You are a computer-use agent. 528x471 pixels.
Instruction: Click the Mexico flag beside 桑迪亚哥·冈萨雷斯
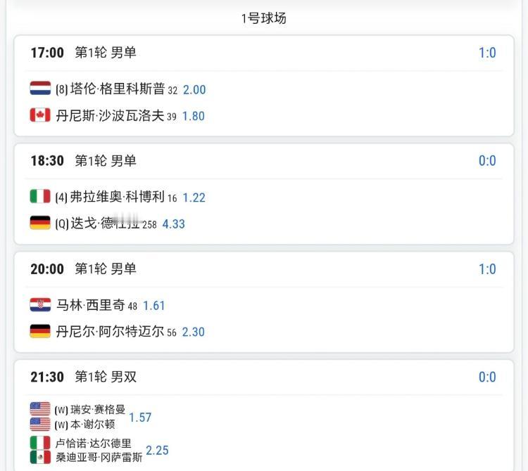coord(40,457)
